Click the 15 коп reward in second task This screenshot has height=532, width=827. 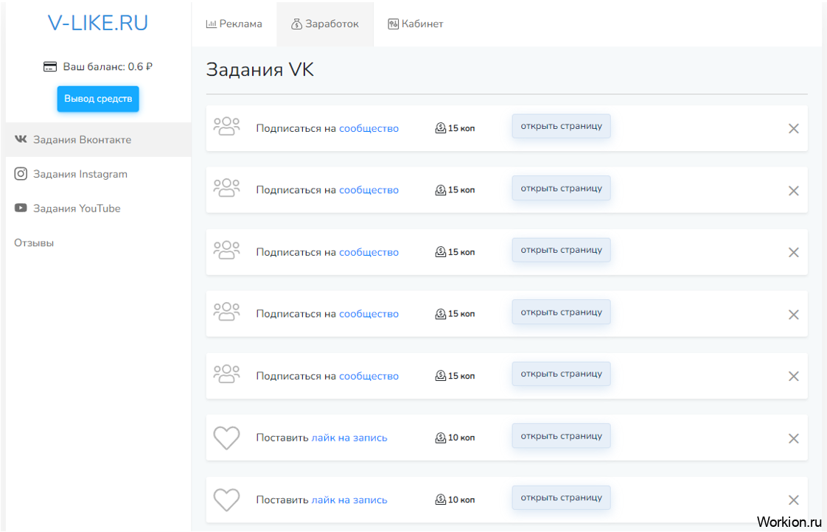(456, 190)
